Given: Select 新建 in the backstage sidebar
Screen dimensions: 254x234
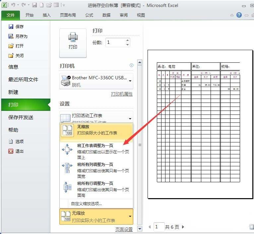Looking at the screenshot, I should pyautogui.click(x=13, y=92).
